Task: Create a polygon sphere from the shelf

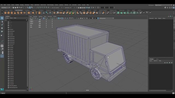Action: tap(5, 13)
